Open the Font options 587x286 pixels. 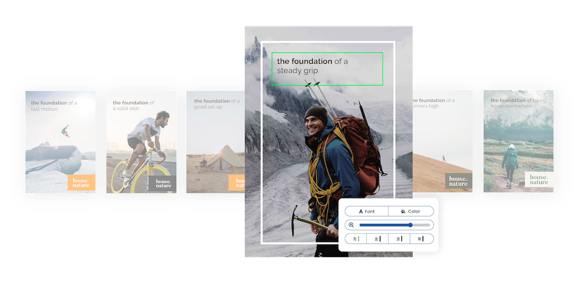(366, 211)
